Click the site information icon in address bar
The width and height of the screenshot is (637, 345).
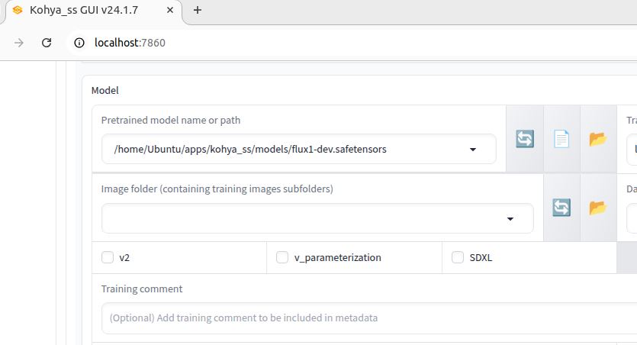(79, 43)
